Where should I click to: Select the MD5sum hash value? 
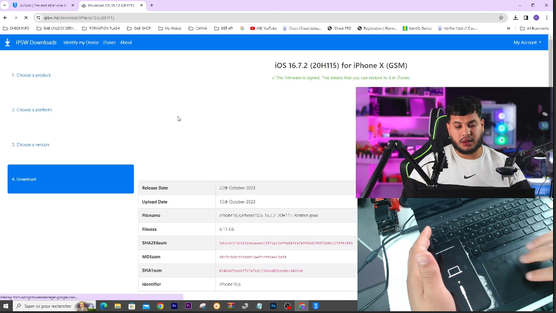tap(253, 257)
